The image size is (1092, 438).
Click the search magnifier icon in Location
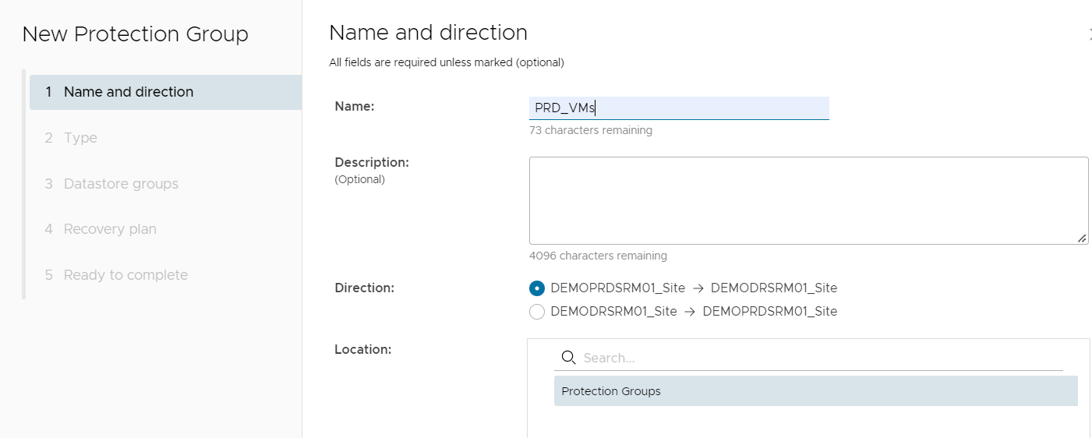[568, 358]
